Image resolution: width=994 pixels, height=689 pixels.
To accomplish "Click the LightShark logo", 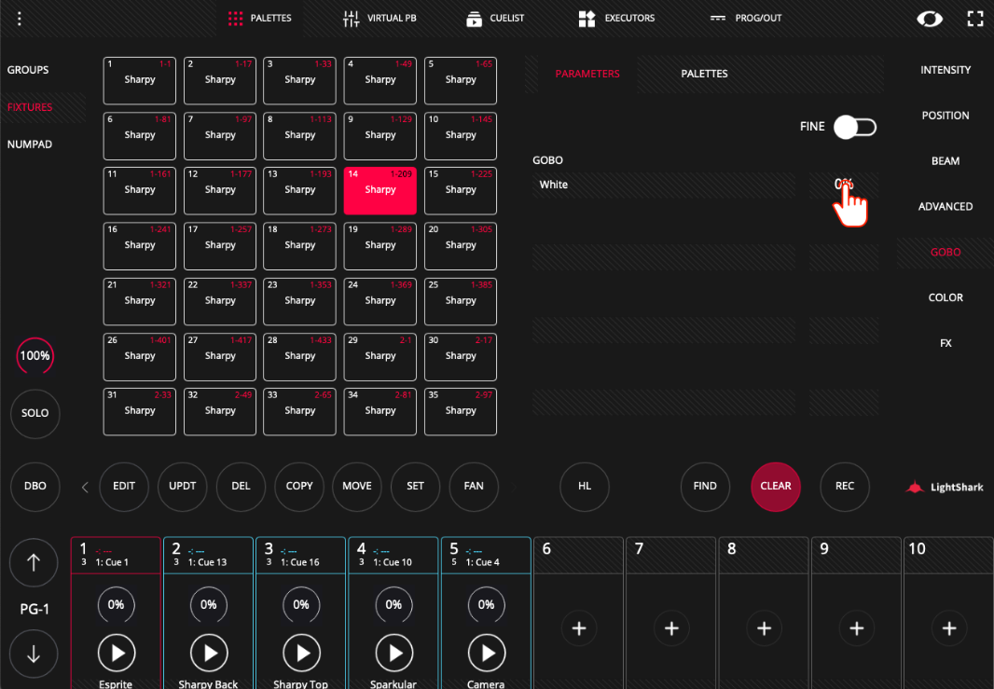I will (x=944, y=487).
